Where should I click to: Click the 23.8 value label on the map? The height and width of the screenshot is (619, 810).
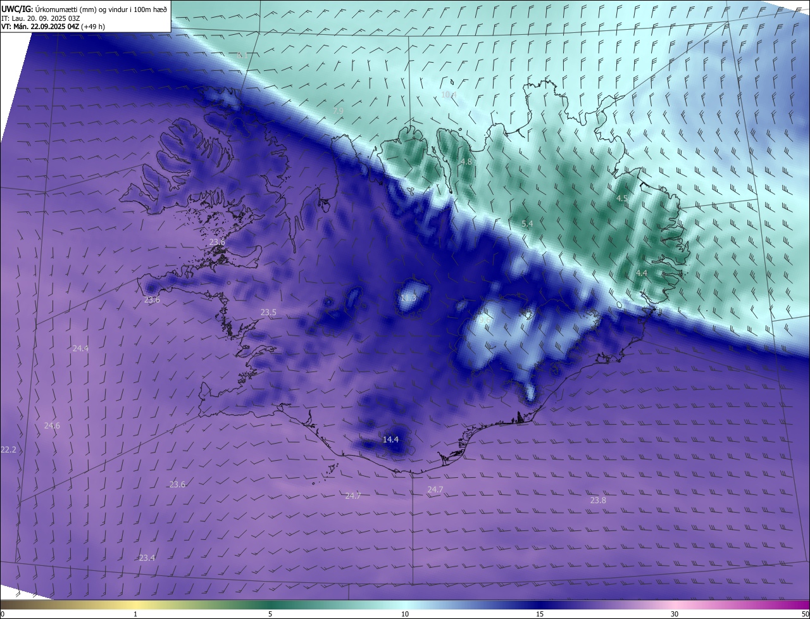[598, 500]
